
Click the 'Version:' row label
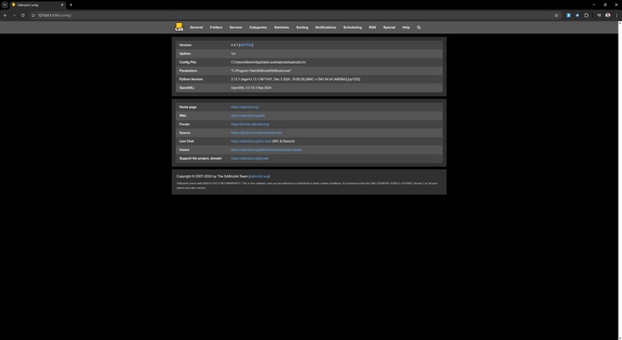[x=185, y=45]
